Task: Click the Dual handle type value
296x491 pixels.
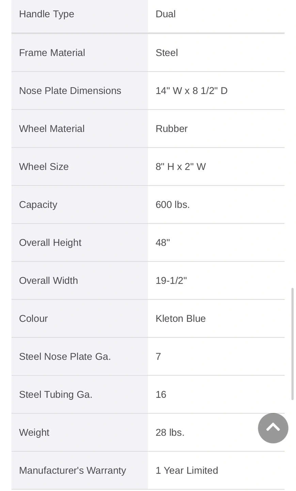Action: pos(166,14)
